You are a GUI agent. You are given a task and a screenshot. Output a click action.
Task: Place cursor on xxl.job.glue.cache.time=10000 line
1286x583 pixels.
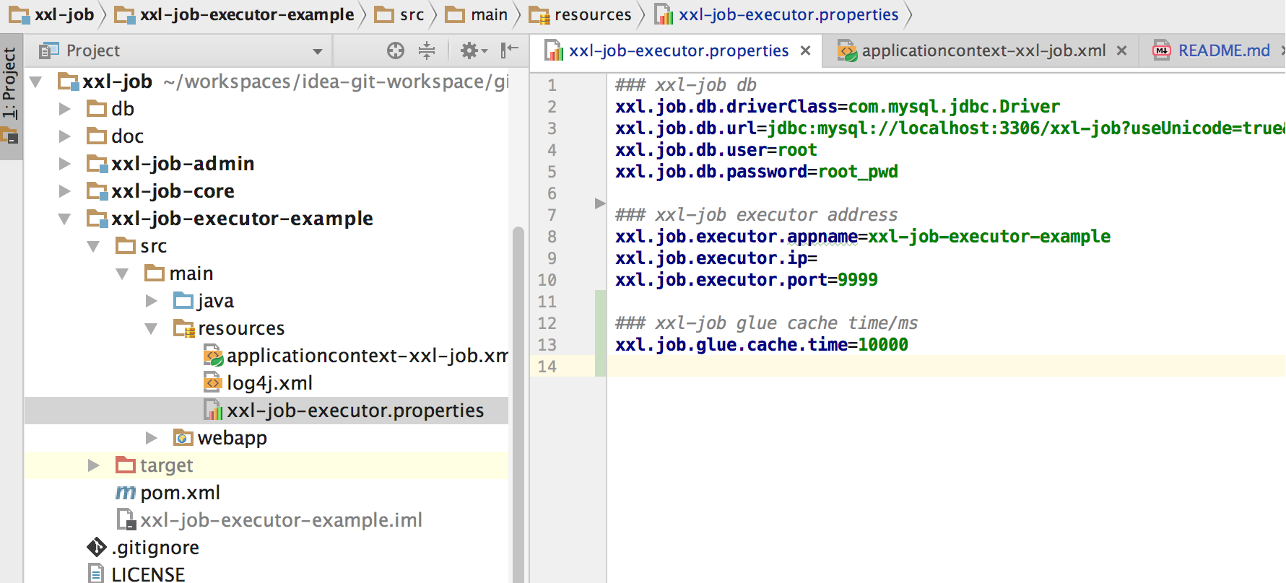click(761, 345)
